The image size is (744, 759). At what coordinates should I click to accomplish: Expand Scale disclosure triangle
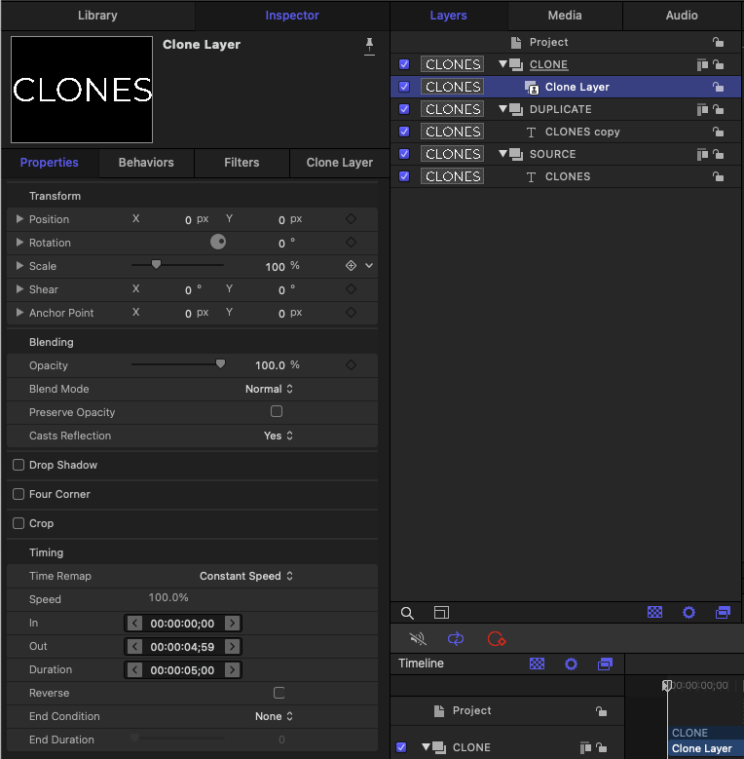19,265
